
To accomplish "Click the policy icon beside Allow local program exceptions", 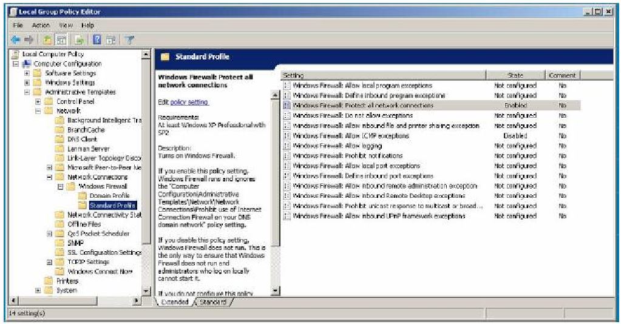I will 287,86.
